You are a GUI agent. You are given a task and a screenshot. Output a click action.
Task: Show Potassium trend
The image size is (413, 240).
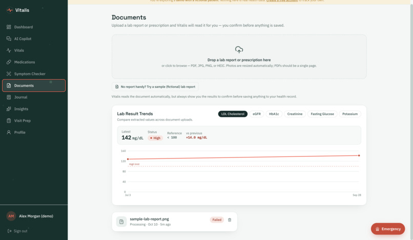pyautogui.click(x=350, y=114)
